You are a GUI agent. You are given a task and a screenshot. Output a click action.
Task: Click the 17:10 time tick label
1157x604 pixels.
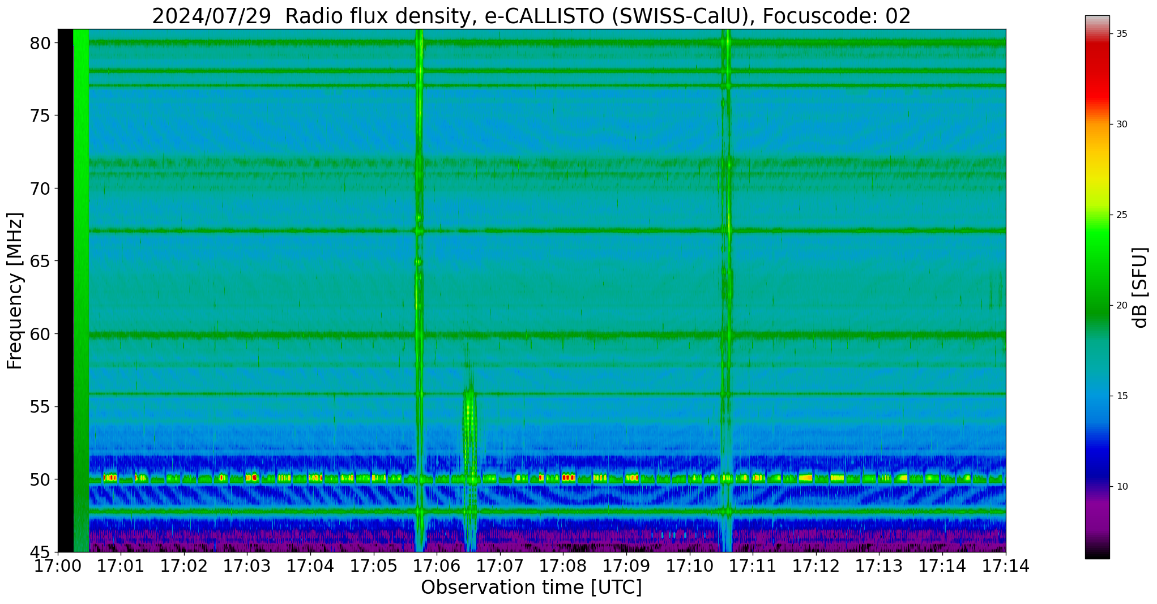point(690,566)
